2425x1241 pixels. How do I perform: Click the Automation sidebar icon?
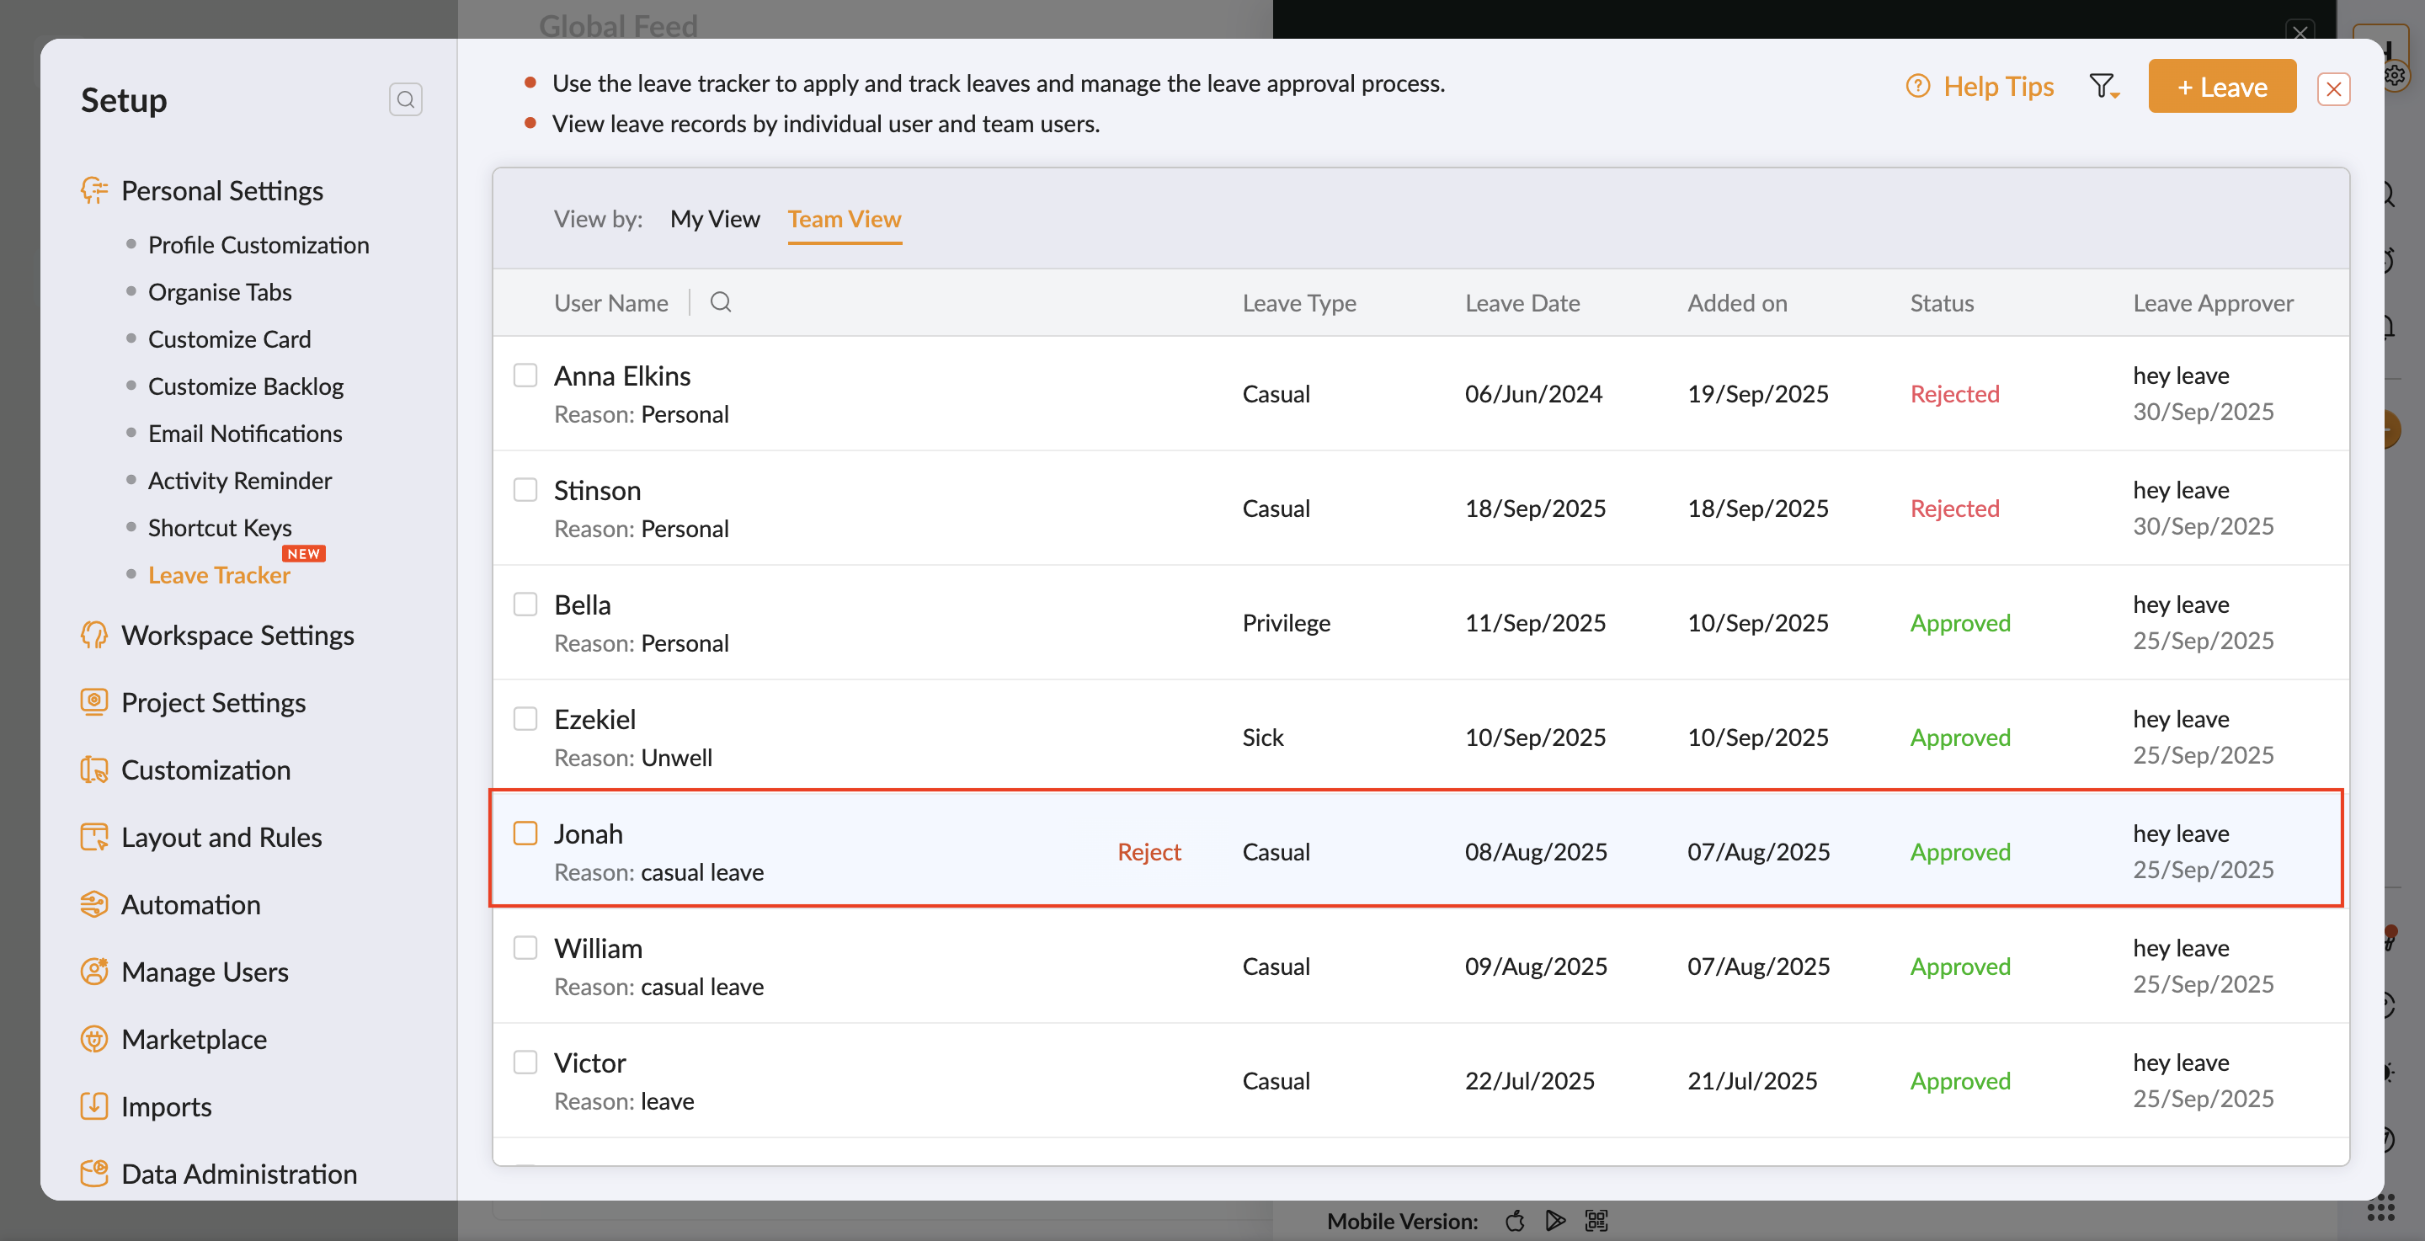[x=94, y=905]
